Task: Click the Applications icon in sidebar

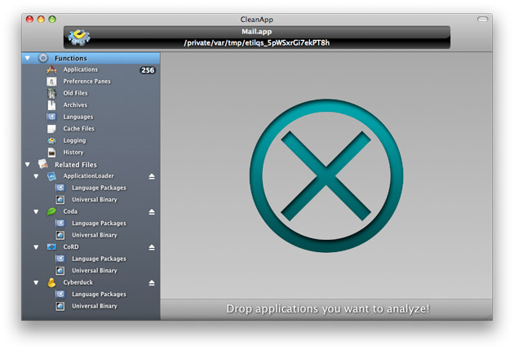Action: click(x=51, y=70)
